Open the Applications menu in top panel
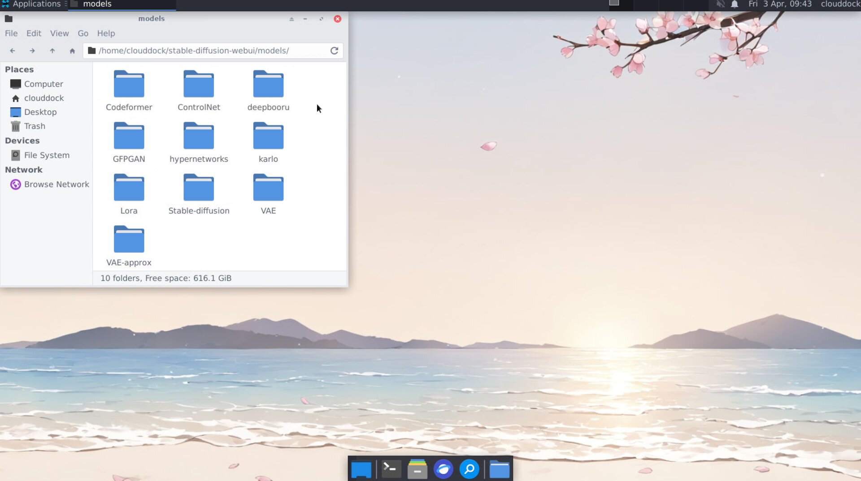Viewport: 861px width, 481px height. tap(31, 4)
